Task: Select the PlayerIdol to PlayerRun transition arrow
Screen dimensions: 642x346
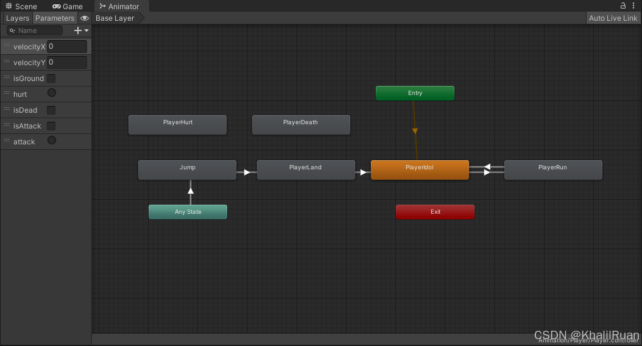Action: pos(487,172)
